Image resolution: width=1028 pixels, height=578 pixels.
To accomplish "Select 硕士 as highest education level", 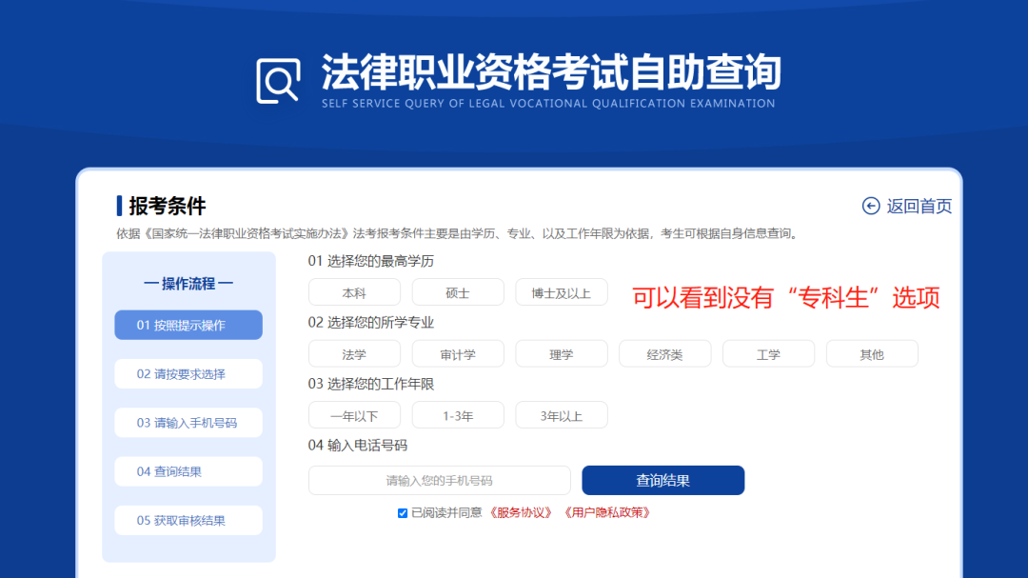I will 457,292.
